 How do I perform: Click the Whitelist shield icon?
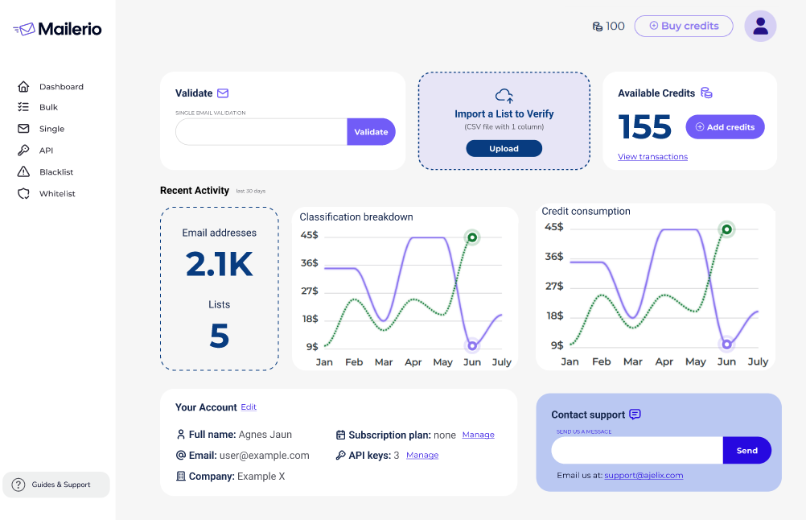[23, 193]
